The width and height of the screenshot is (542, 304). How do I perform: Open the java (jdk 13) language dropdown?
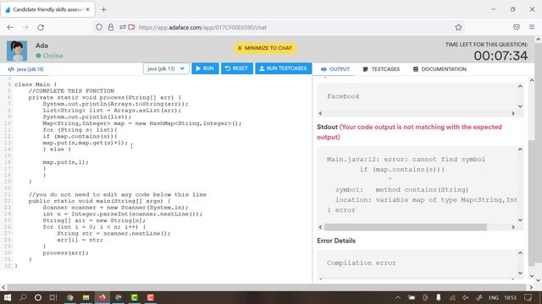(x=166, y=68)
